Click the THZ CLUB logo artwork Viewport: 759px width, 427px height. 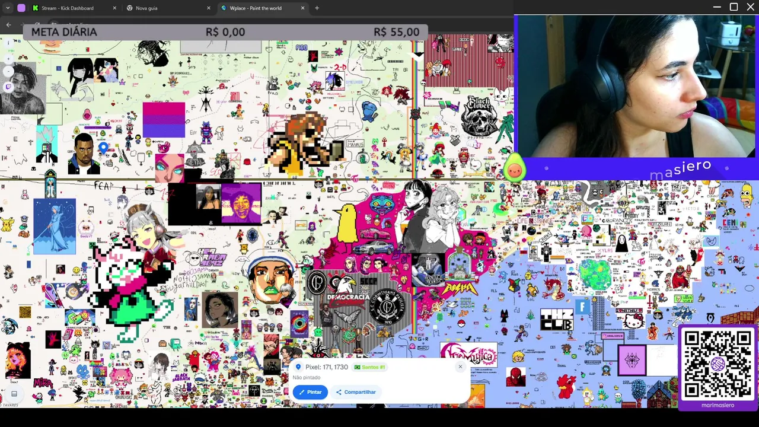557,320
